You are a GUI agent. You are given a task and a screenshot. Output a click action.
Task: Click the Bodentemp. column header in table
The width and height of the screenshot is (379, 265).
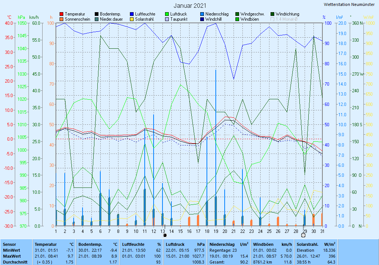point(90,244)
